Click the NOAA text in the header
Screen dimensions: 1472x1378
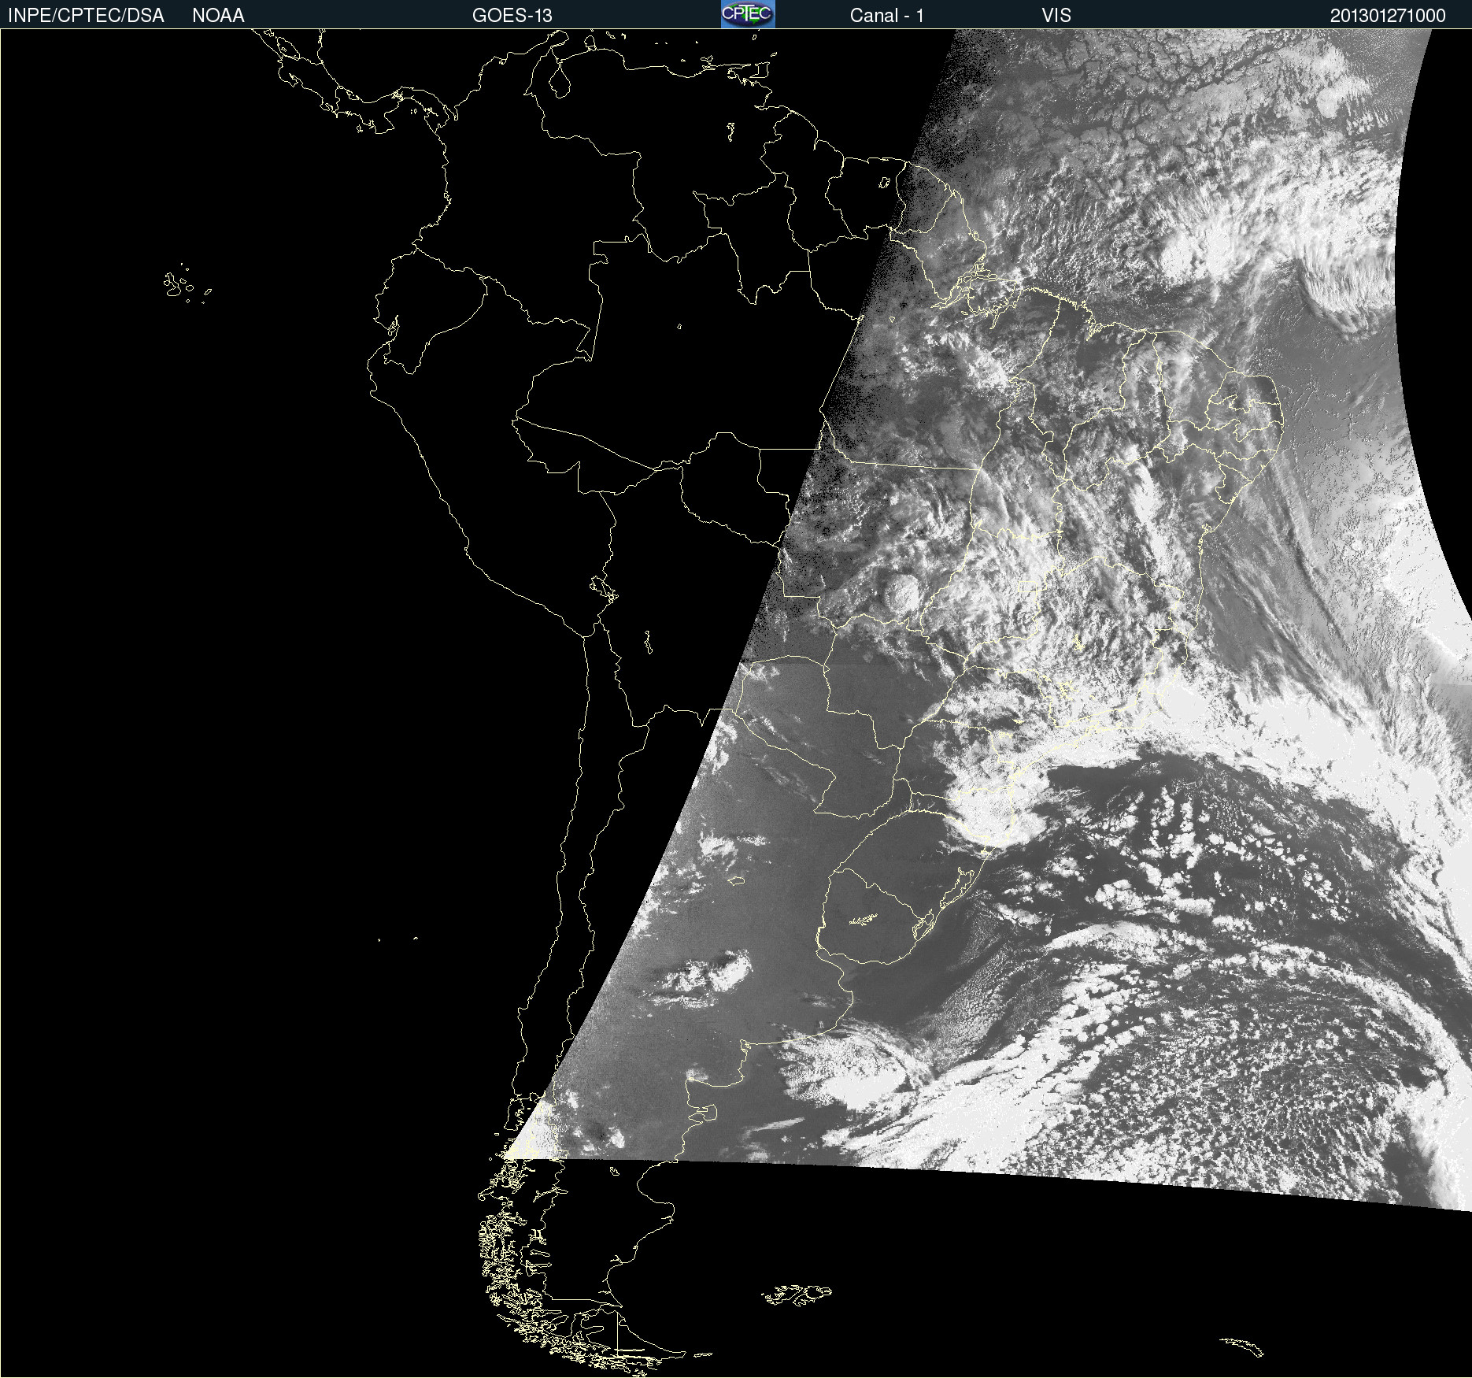click(x=218, y=16)
